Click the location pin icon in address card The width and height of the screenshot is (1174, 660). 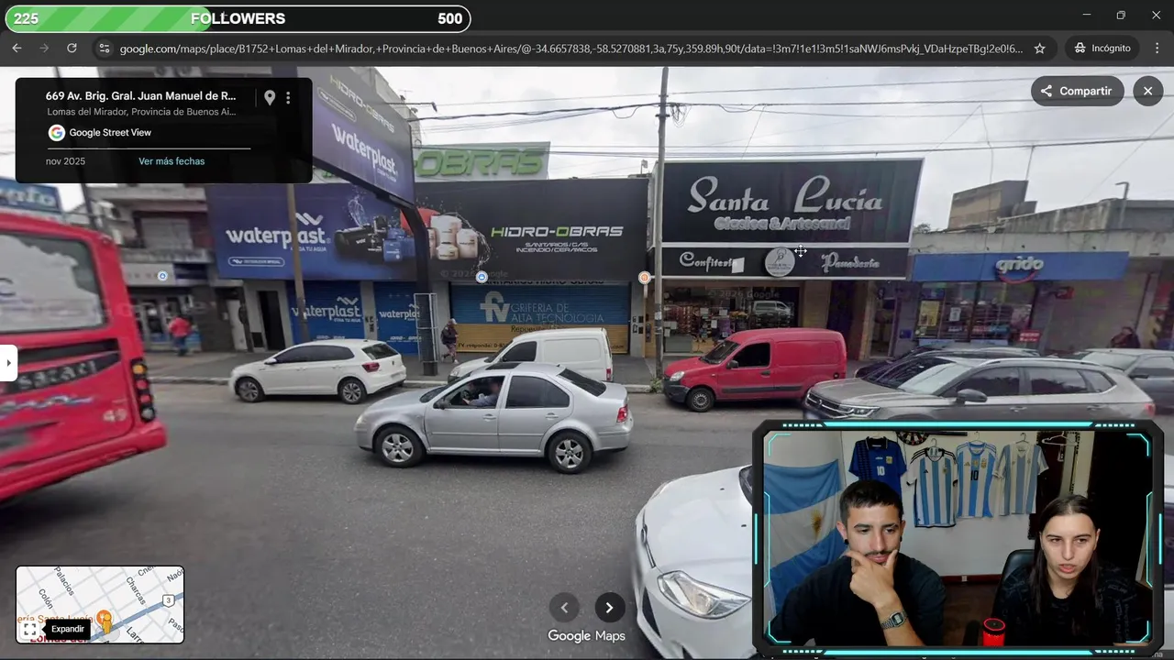pyautogui.click(x=270, y=97)
